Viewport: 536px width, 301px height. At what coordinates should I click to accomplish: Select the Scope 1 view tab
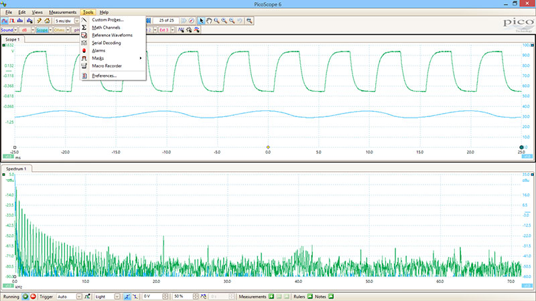[13, 39]
